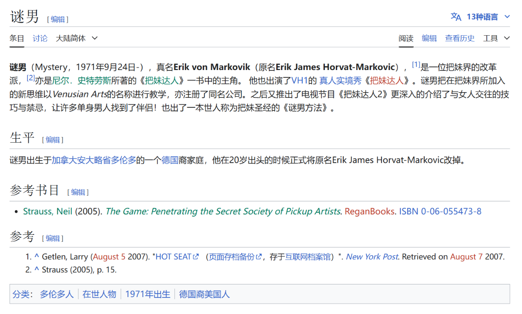Open the ReganBooks red link
522x314 pixels.
[x=369, y=211]
